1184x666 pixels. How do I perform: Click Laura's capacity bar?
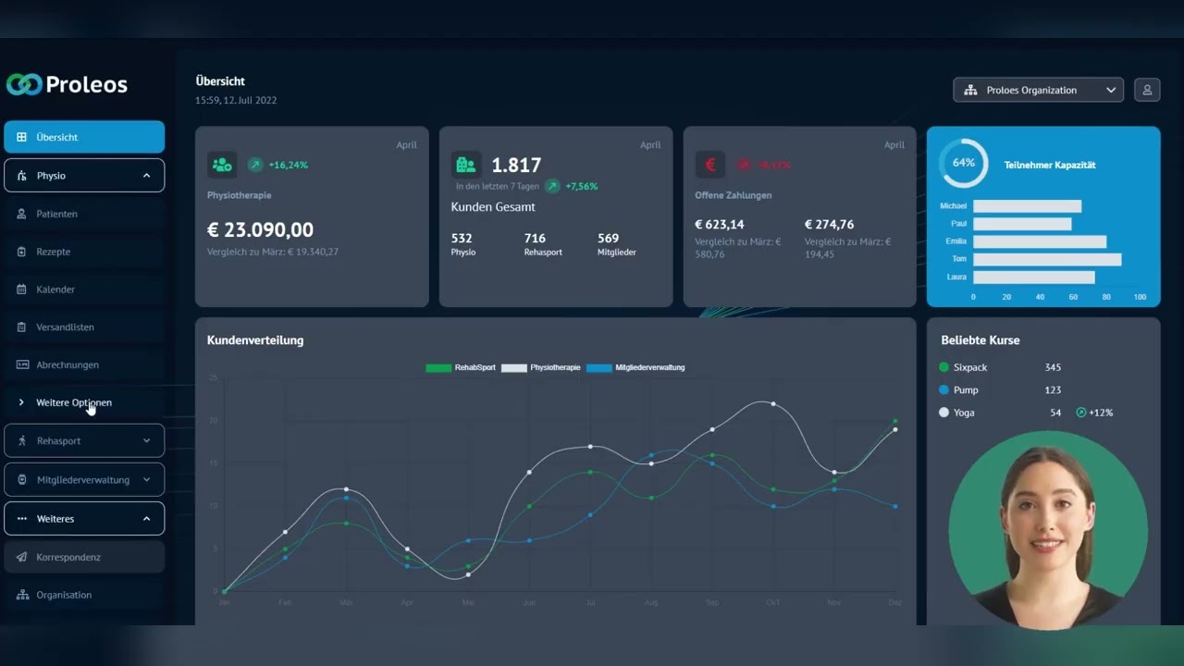click(1034, 277)
